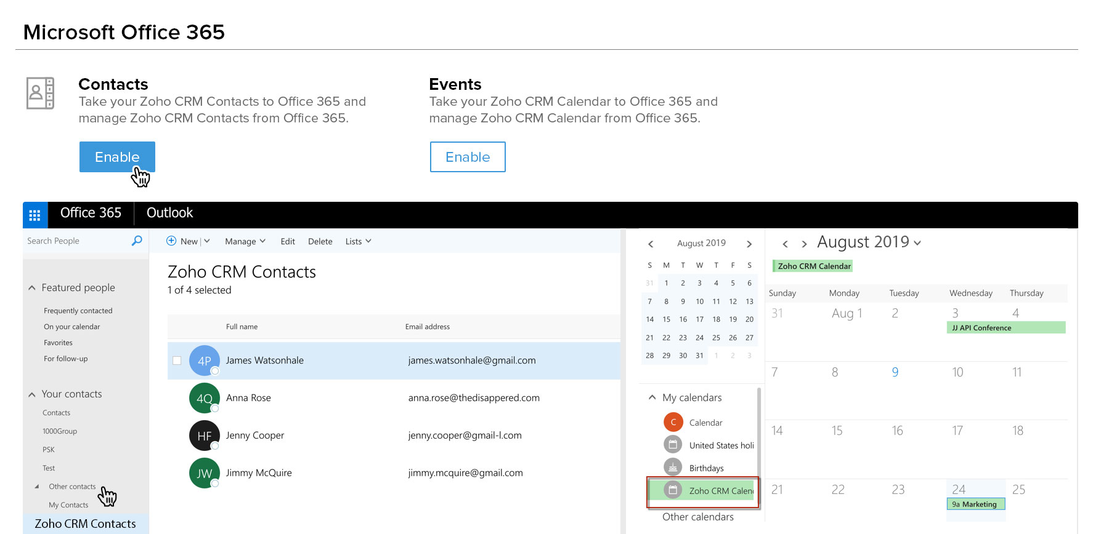This screenshot has width=1109, height=534.
Task: Click Anna Rose's 4Q avatar
Action: 205,398
